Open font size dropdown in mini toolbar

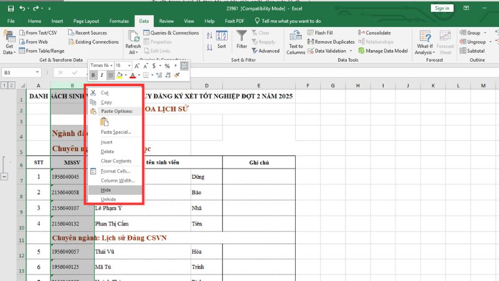[x=129, y=65]
